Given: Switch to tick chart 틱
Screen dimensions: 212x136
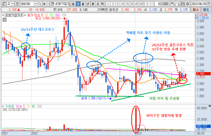Looking at the screenshot, I should [103, 4].
